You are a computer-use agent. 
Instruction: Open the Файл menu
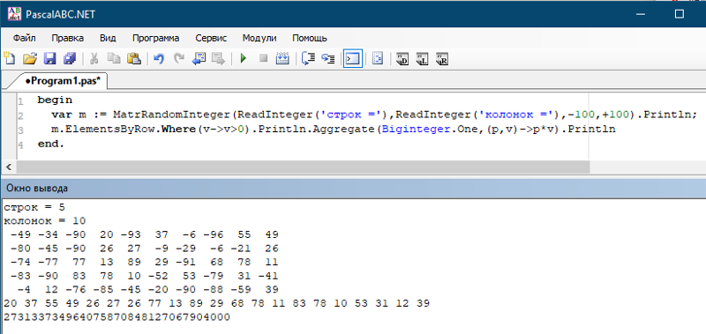[x=25, y=38]
